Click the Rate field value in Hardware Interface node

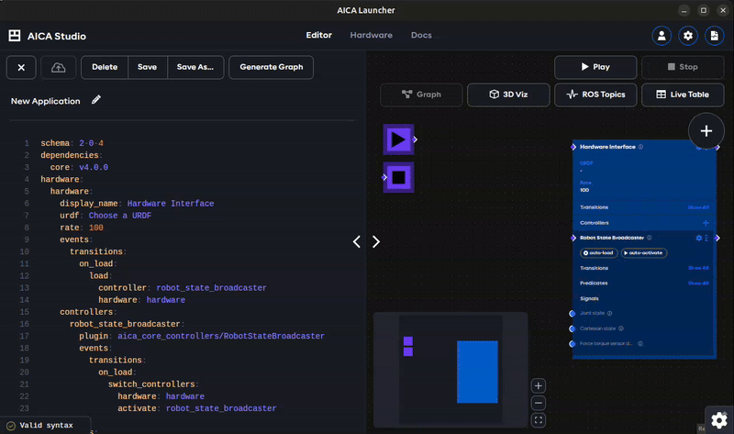tap(584, 190)
